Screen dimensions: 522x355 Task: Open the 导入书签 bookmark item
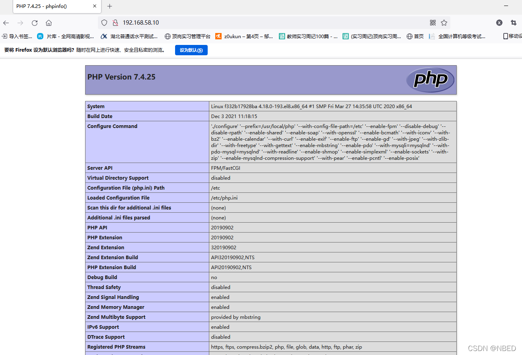pos(17,36)
